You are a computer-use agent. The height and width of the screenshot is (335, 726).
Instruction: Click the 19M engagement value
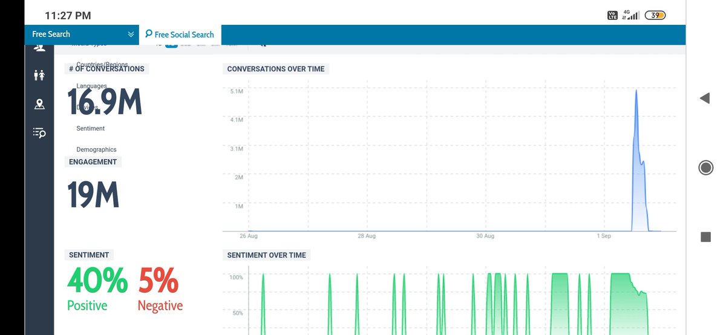(x=93, y=195)
